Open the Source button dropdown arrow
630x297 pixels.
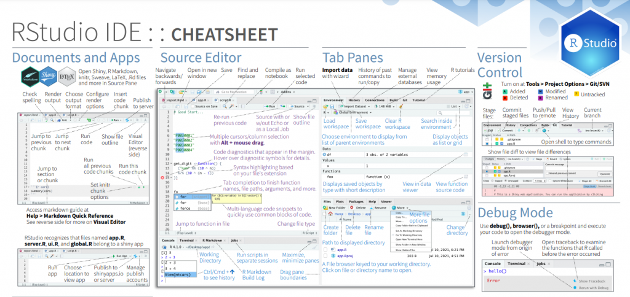click(x=308, y=106)
